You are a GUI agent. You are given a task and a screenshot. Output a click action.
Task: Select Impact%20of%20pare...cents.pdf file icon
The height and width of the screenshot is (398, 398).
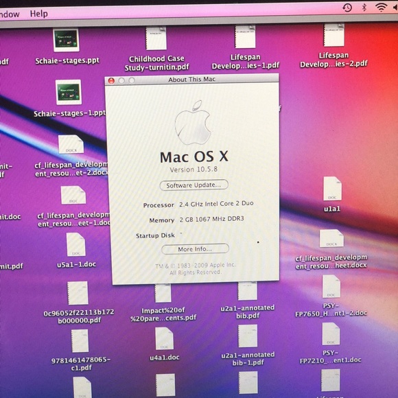point(163,293)
